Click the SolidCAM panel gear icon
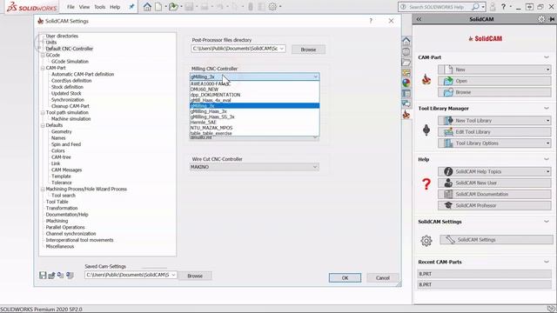The width and height of the screenshot is (557, 313). click(541, 19)
